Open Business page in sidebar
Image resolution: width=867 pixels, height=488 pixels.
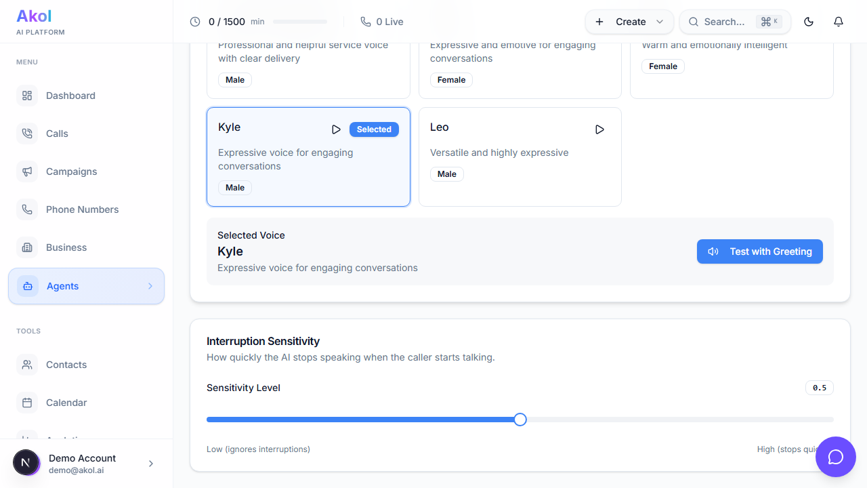click(x=66, y=247)
